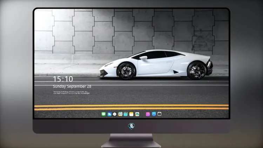Open the Maps app icon in dock
263x148 pixels.
120,114
